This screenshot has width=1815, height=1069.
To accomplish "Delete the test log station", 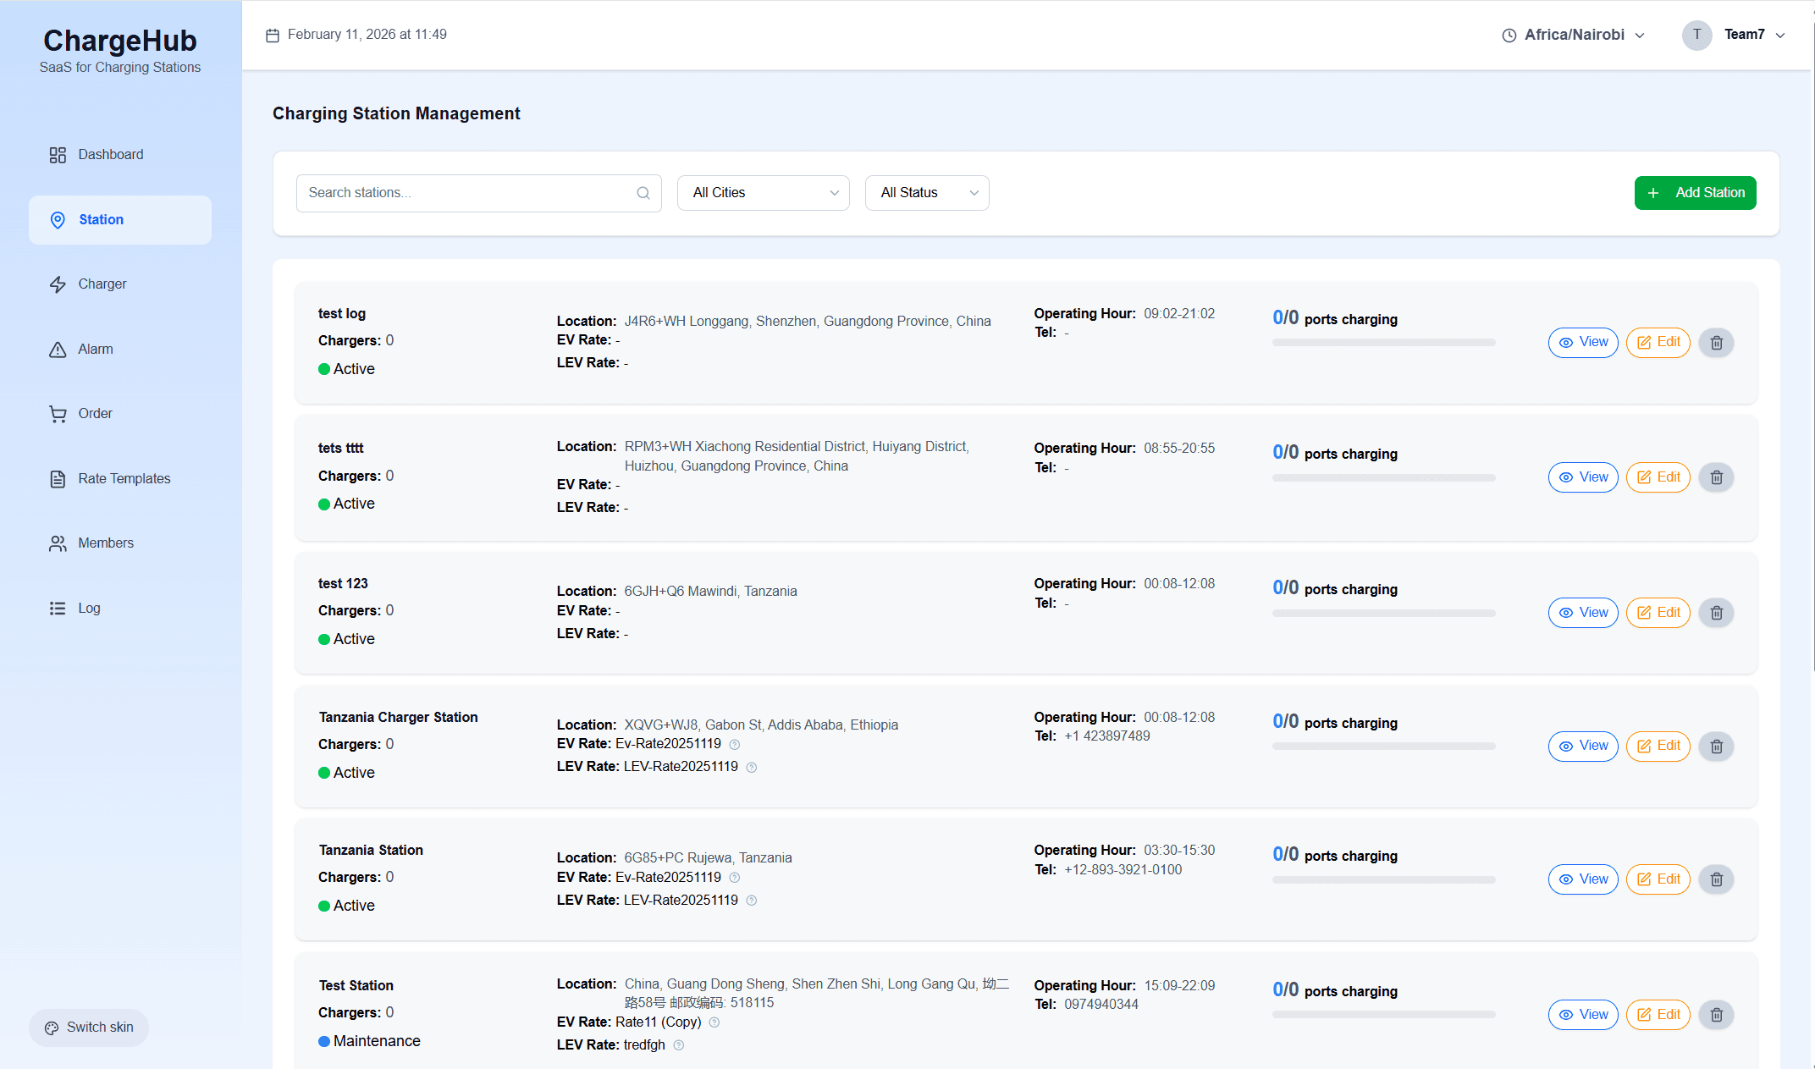I will click(1716, 343).
